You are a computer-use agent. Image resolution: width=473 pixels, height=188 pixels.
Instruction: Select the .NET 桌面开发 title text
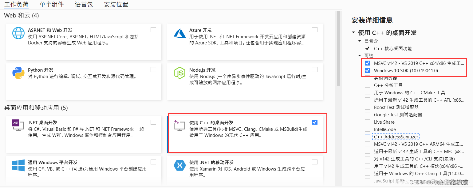click(42, 122)
